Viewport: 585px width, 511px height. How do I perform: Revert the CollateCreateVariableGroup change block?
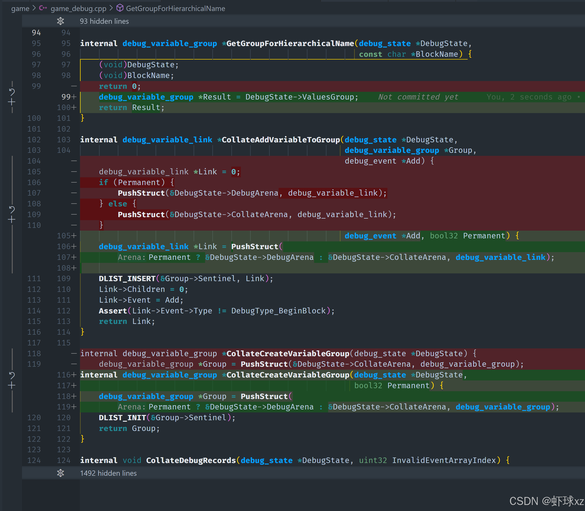coord(12,375)
